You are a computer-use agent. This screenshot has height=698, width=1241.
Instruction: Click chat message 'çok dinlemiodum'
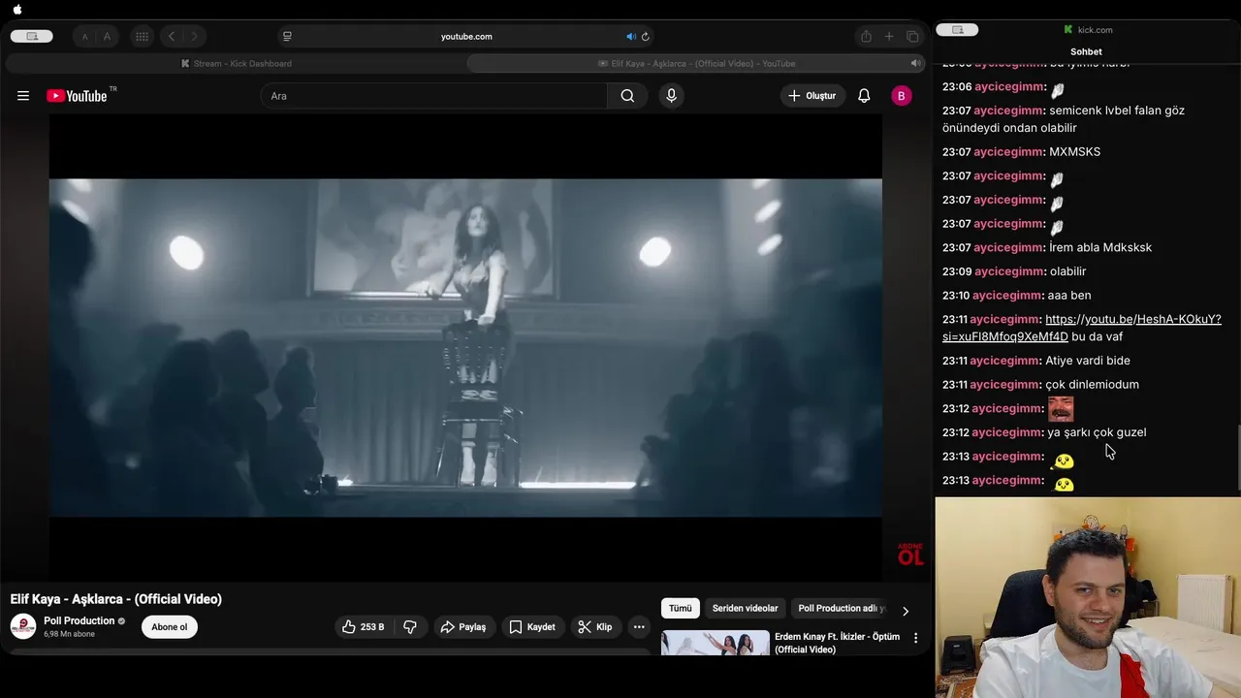1092,385
